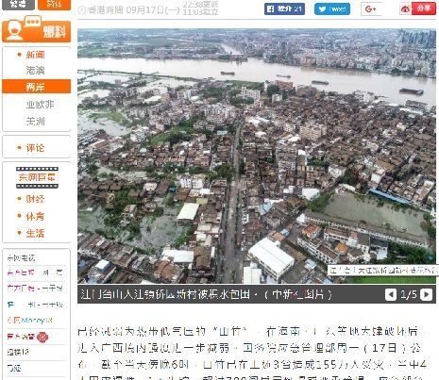This screenshot has height=380, width=439.
Task: Switch to traditional Chinese (繁体) version
Action: (x=18, y=5)
